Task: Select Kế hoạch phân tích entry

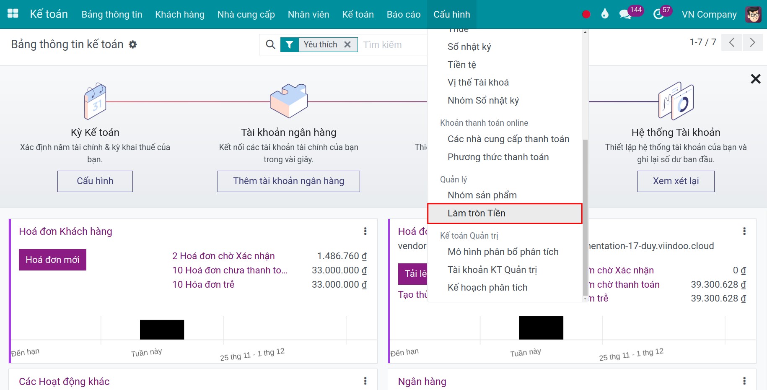Action: click(x=505, y=287)
